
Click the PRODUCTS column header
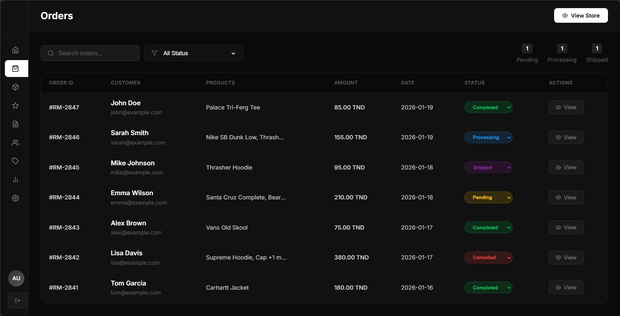pos(220,83)
